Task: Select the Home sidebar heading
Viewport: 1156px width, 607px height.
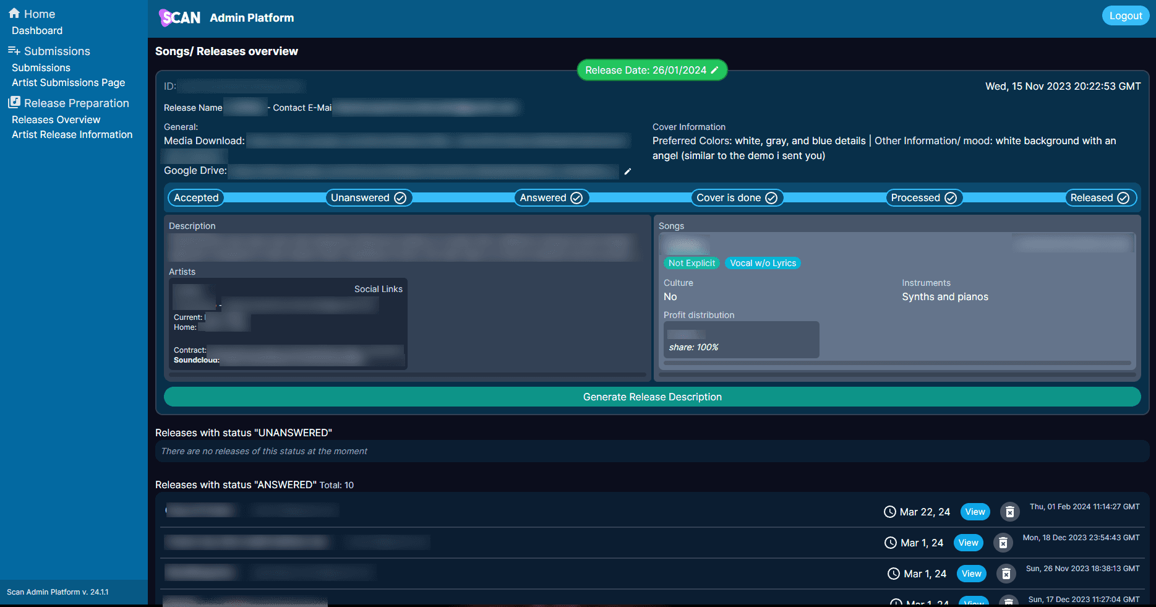Action: (x=39, y=14)
